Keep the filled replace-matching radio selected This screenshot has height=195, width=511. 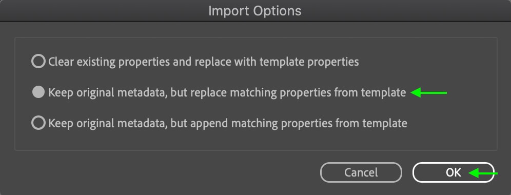click(38, 92)
